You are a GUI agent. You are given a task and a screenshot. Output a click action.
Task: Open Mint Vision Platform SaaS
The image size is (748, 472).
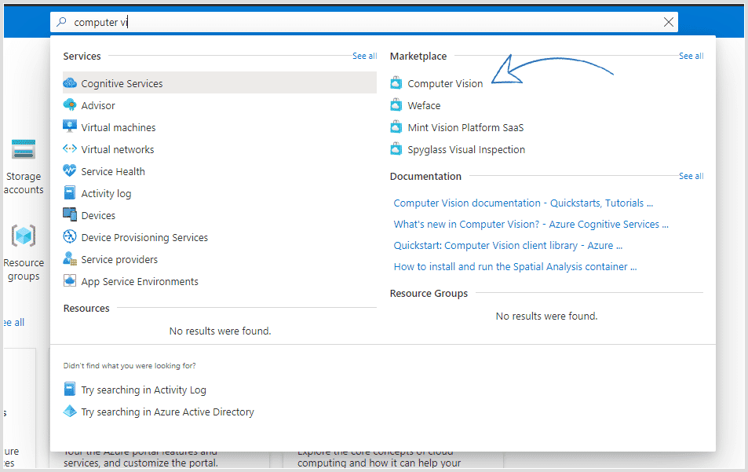point(465,127)
